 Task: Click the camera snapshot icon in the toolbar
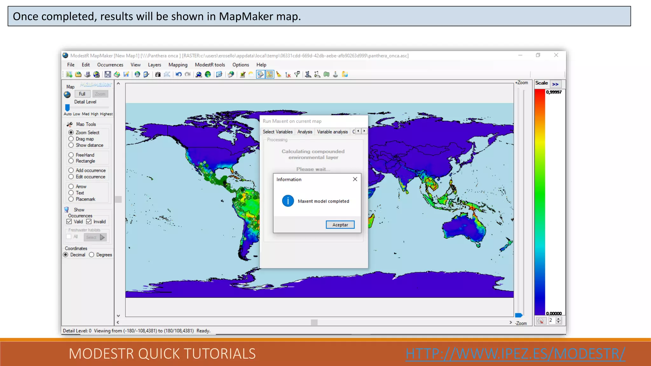point(158,74)
